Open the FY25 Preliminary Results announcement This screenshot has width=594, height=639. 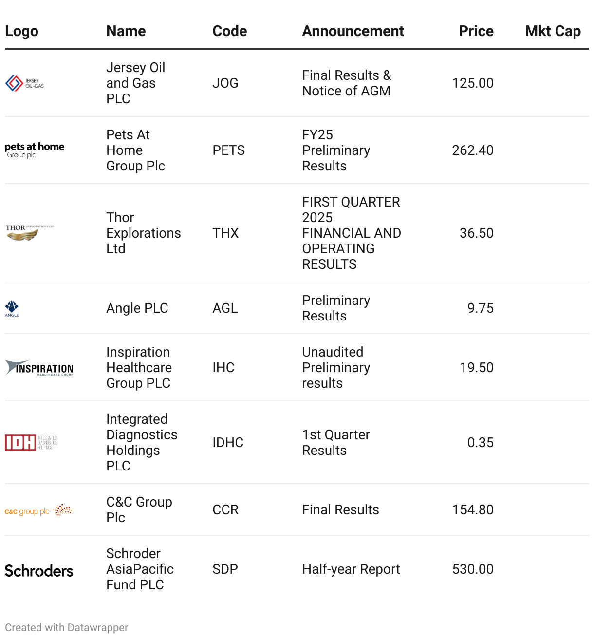point(336,150)
